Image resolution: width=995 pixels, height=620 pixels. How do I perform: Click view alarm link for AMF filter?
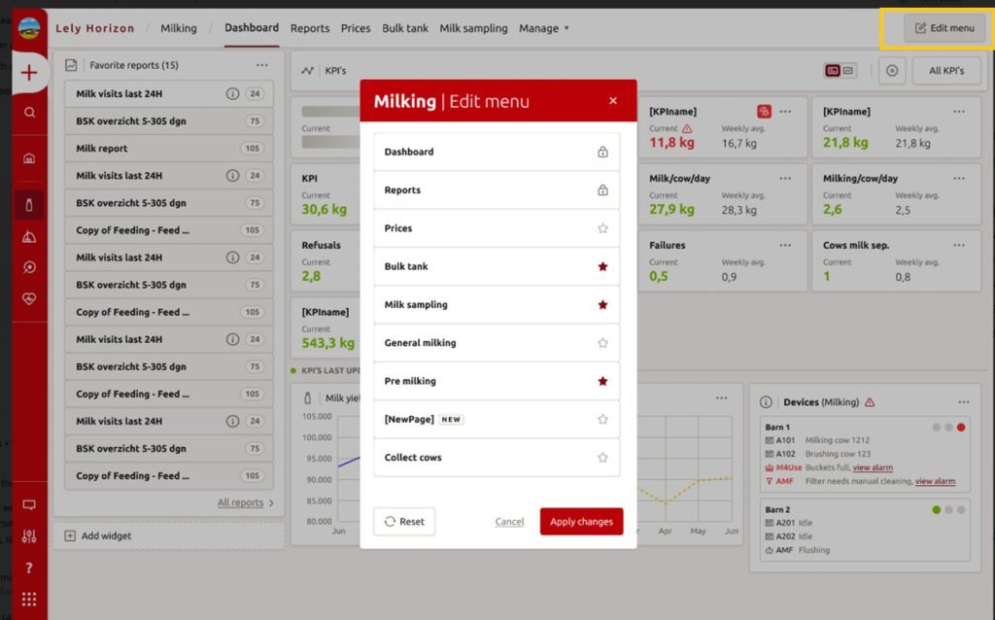coord(935,481)
